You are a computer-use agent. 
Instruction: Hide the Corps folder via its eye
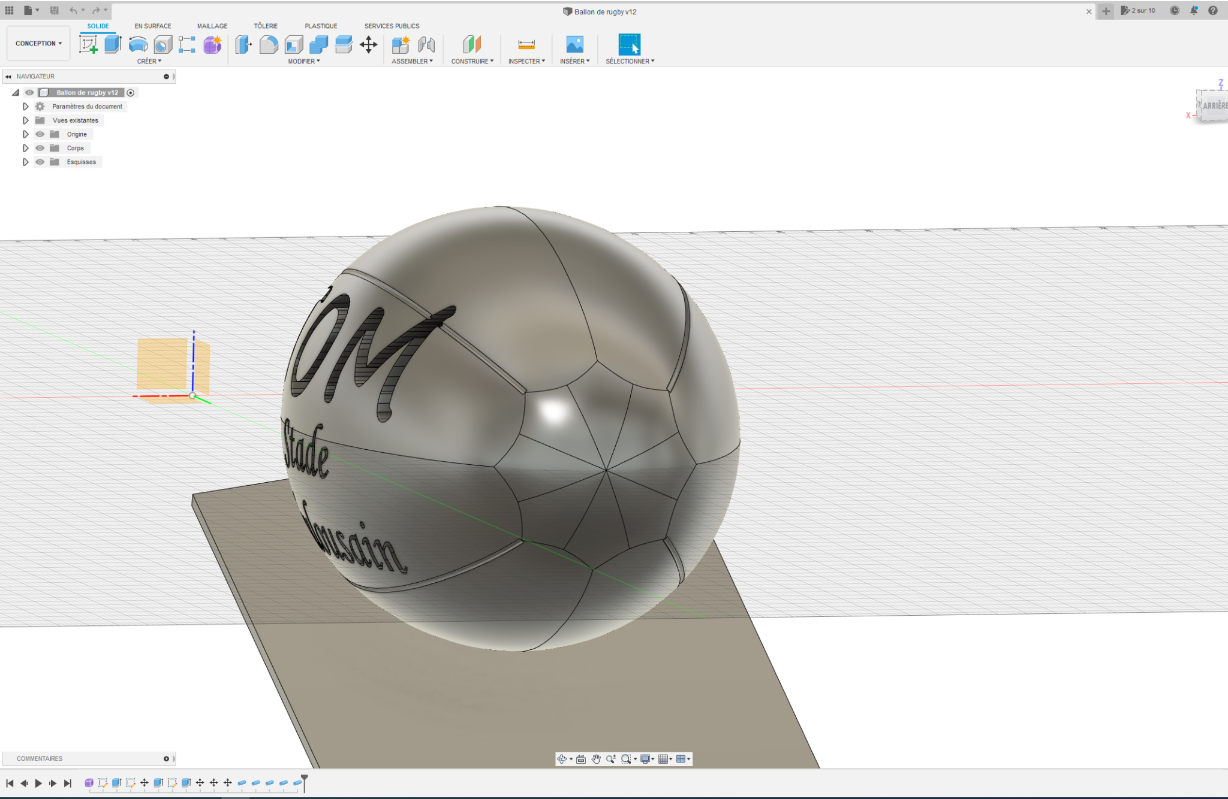[x=40, y=148]
